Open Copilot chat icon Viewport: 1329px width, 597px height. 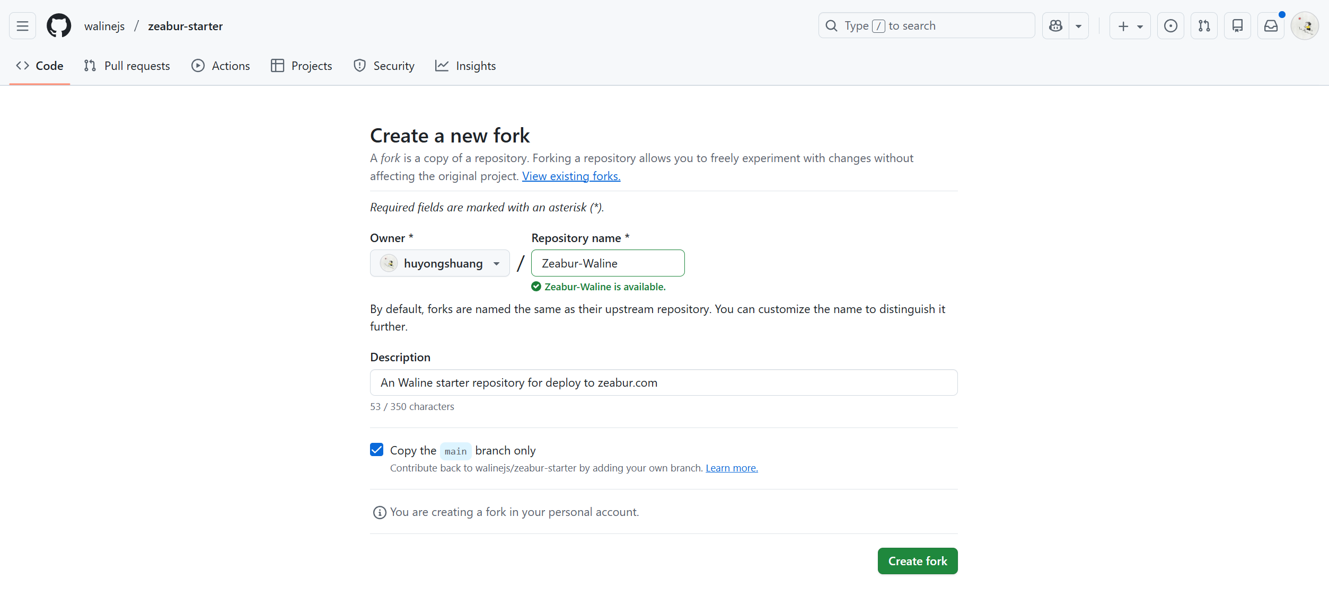click(x=1055, y=26)
